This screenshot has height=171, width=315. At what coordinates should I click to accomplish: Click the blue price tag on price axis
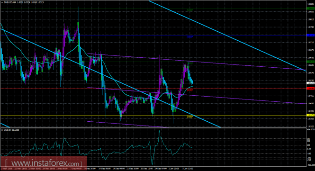310,35
